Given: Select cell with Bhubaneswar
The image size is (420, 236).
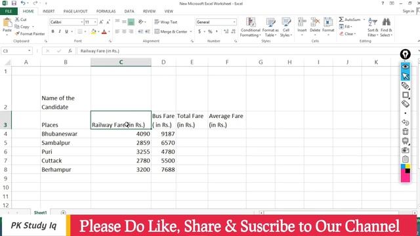Looking at the screenshot, I should (x=66, y=134).
